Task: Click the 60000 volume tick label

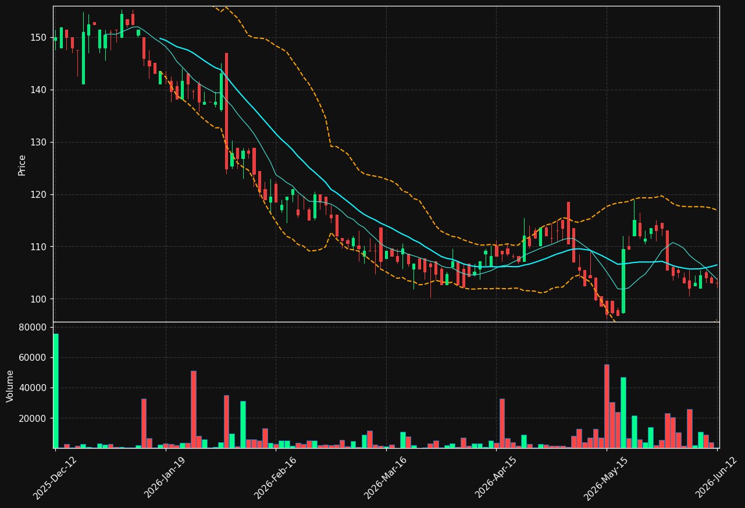Action: click(x=33, y=357)
